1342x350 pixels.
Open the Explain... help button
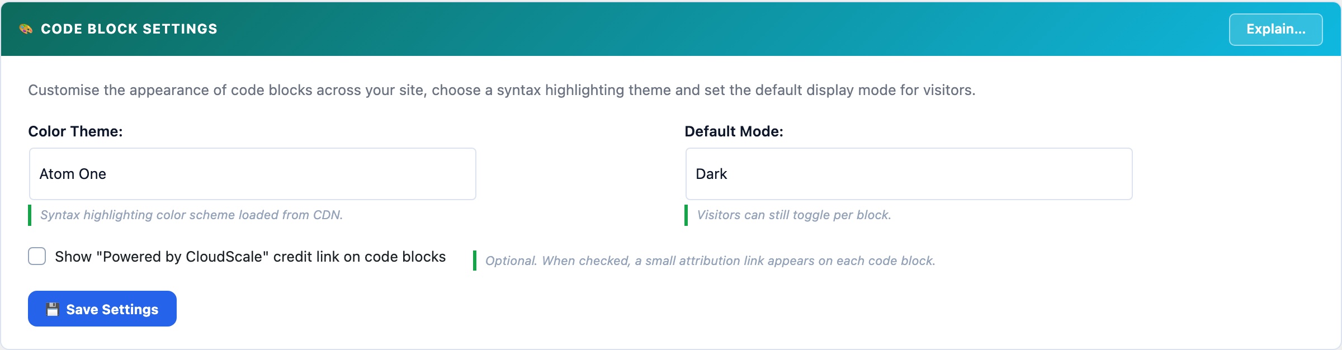(1276, 29)
